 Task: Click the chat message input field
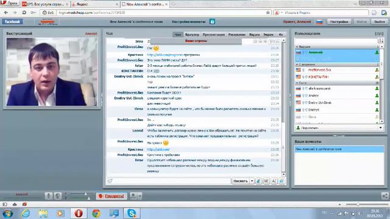tap(168, 181)
